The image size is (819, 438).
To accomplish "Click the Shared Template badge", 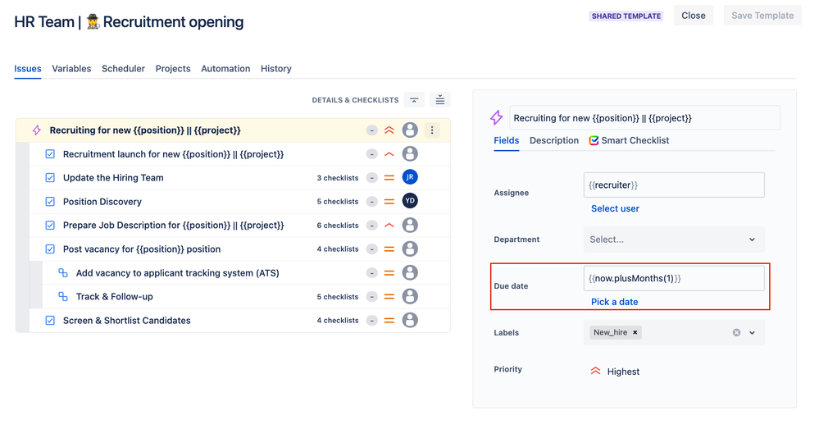I will pyautogui.click(x=626, y=16).
